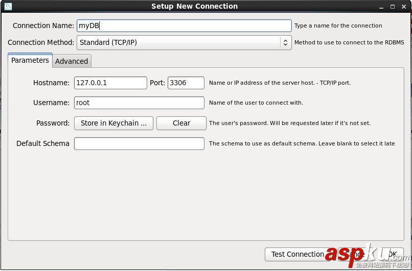
Task: Click the Password label
Action: click(x=53, y=123)
